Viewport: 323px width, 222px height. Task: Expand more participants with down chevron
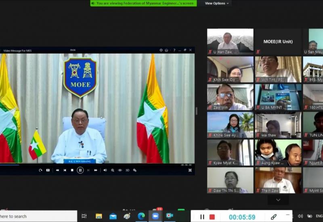(278, 200)
